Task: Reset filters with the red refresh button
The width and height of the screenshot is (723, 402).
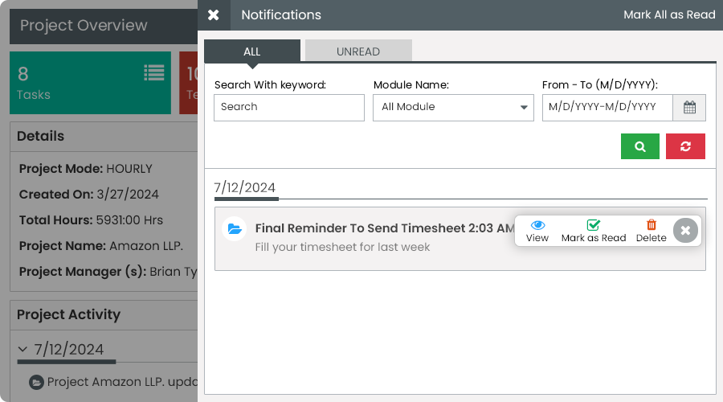Action: [x=685, y=146]
